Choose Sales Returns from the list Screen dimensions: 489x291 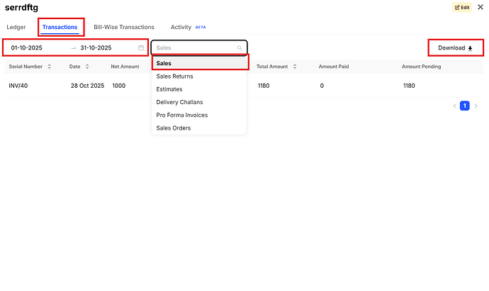[199, 76]
